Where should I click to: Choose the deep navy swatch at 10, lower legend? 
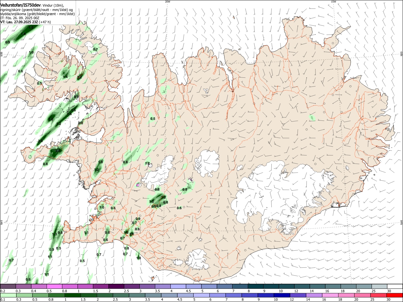click(282, 295)
